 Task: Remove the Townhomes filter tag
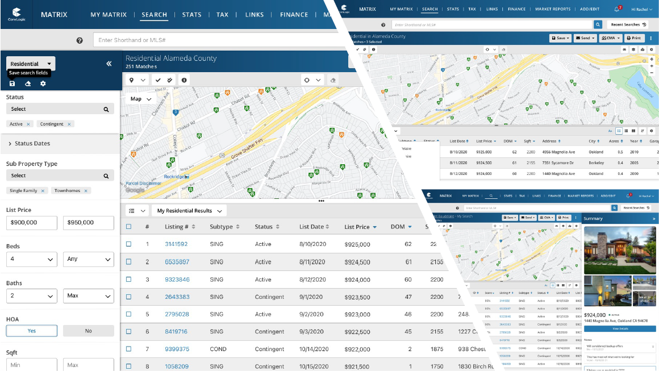click(x=86, y=191)
